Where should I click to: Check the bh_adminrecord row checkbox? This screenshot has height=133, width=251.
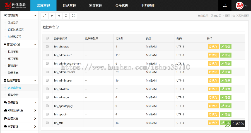tap(47, 72)
